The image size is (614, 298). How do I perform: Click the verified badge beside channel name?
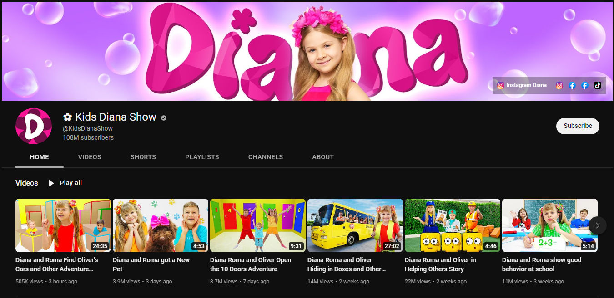click(164, 118)
